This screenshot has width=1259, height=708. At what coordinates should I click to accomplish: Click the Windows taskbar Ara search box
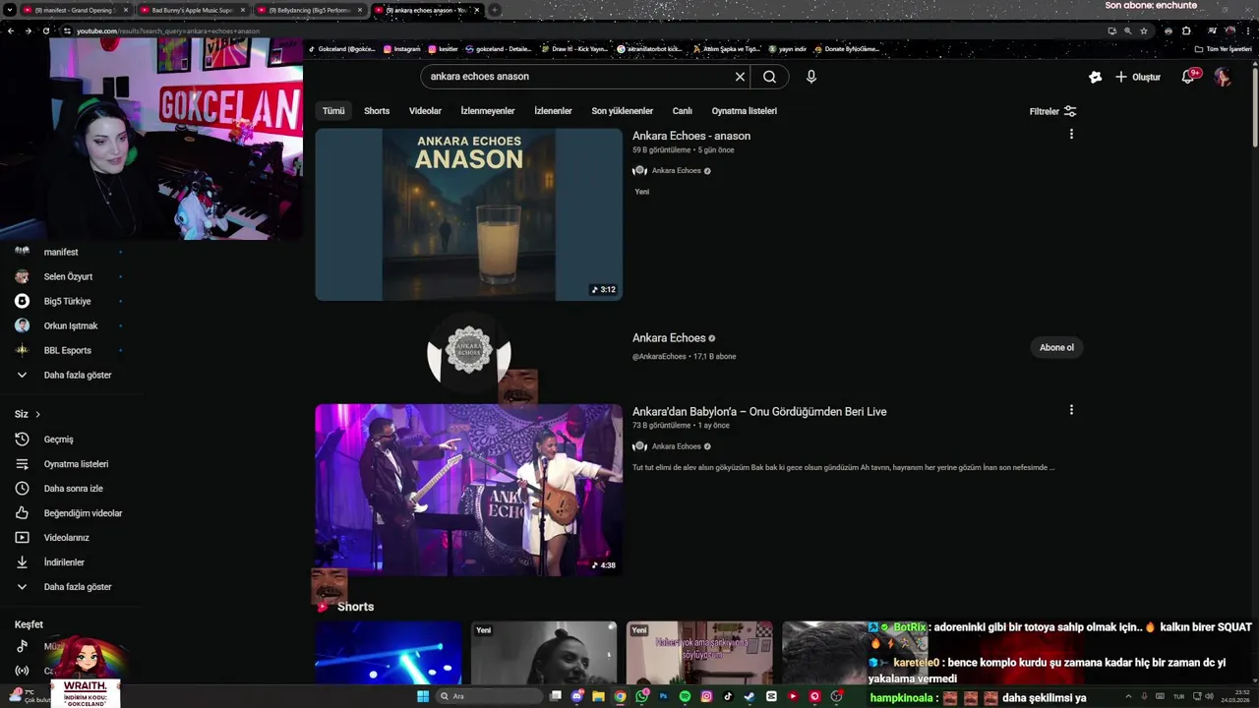coord(492,696)
